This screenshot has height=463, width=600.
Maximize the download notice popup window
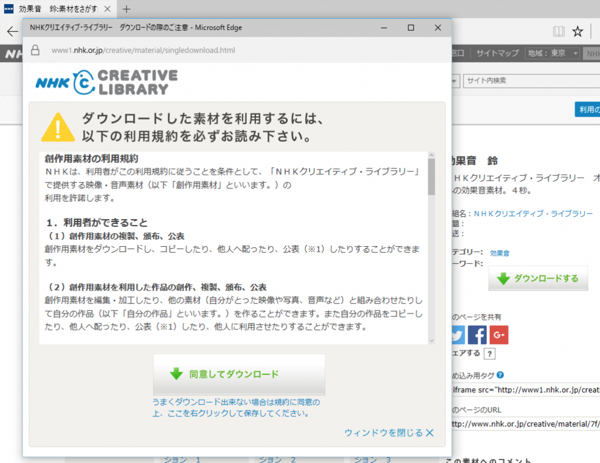(411, 28)
